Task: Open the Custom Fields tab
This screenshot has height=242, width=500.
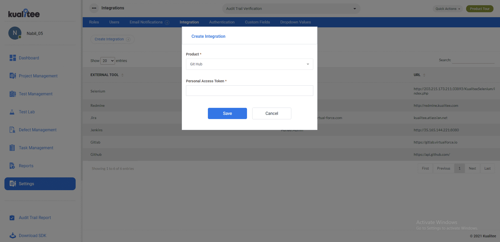Action: coord(257,22)
